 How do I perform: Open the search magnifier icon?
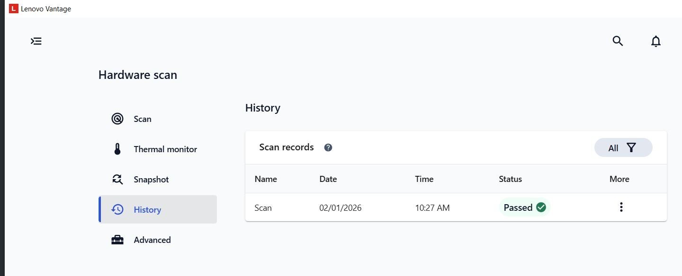(618, 41)
